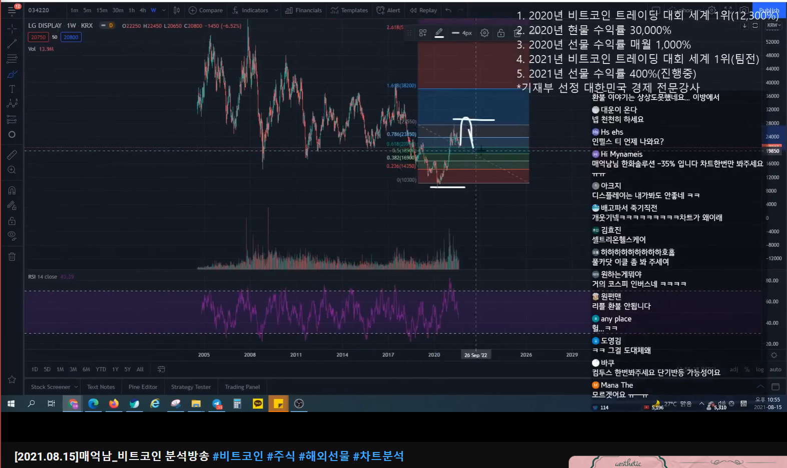Open the Indicators dialog
This screenshot has width=787, height=468.
pos(250,10)
